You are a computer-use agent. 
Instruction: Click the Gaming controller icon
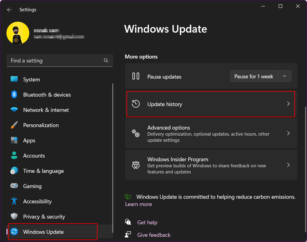(x=14, y=186)
